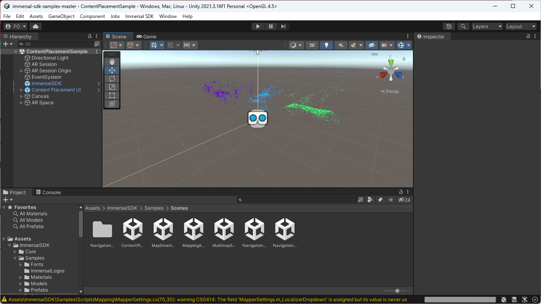Click the green Y axis cone of the gizmo
The height and width of the screenshot is (304, 541).
point(391,63)
